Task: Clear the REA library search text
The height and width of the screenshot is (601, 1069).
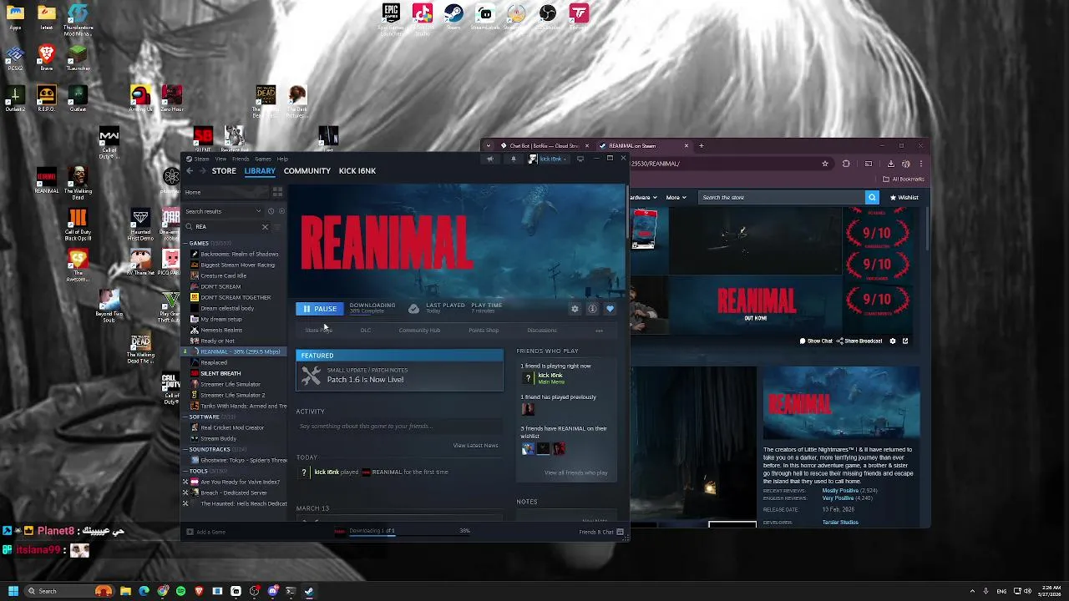Action: coord(265,227)
